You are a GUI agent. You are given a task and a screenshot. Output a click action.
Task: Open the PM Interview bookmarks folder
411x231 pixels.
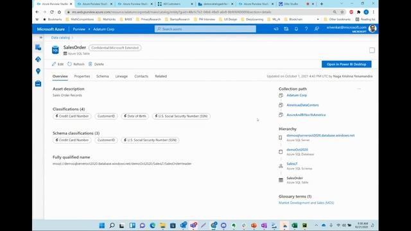[204, 19]
